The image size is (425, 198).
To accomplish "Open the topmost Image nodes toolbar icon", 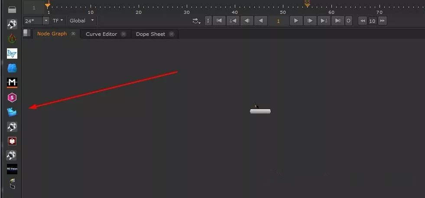I will pyautogui.click(x=12, y=9).
